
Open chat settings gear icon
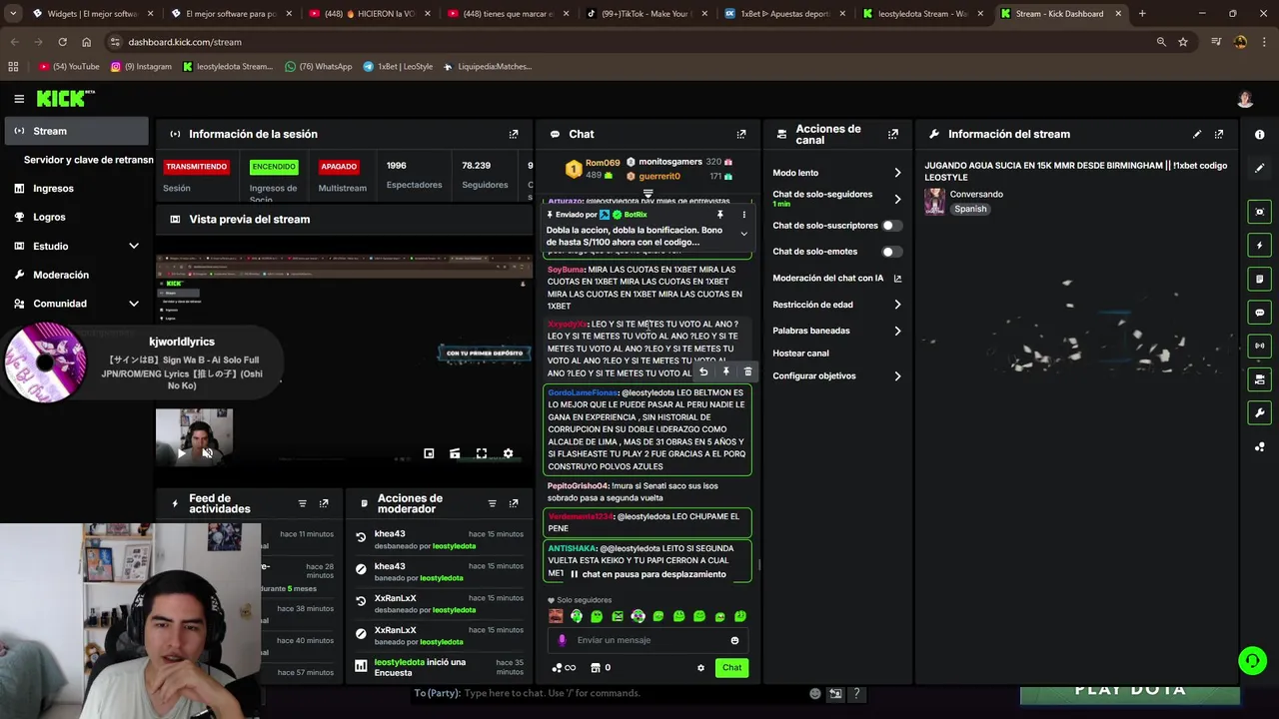[700, 668]
